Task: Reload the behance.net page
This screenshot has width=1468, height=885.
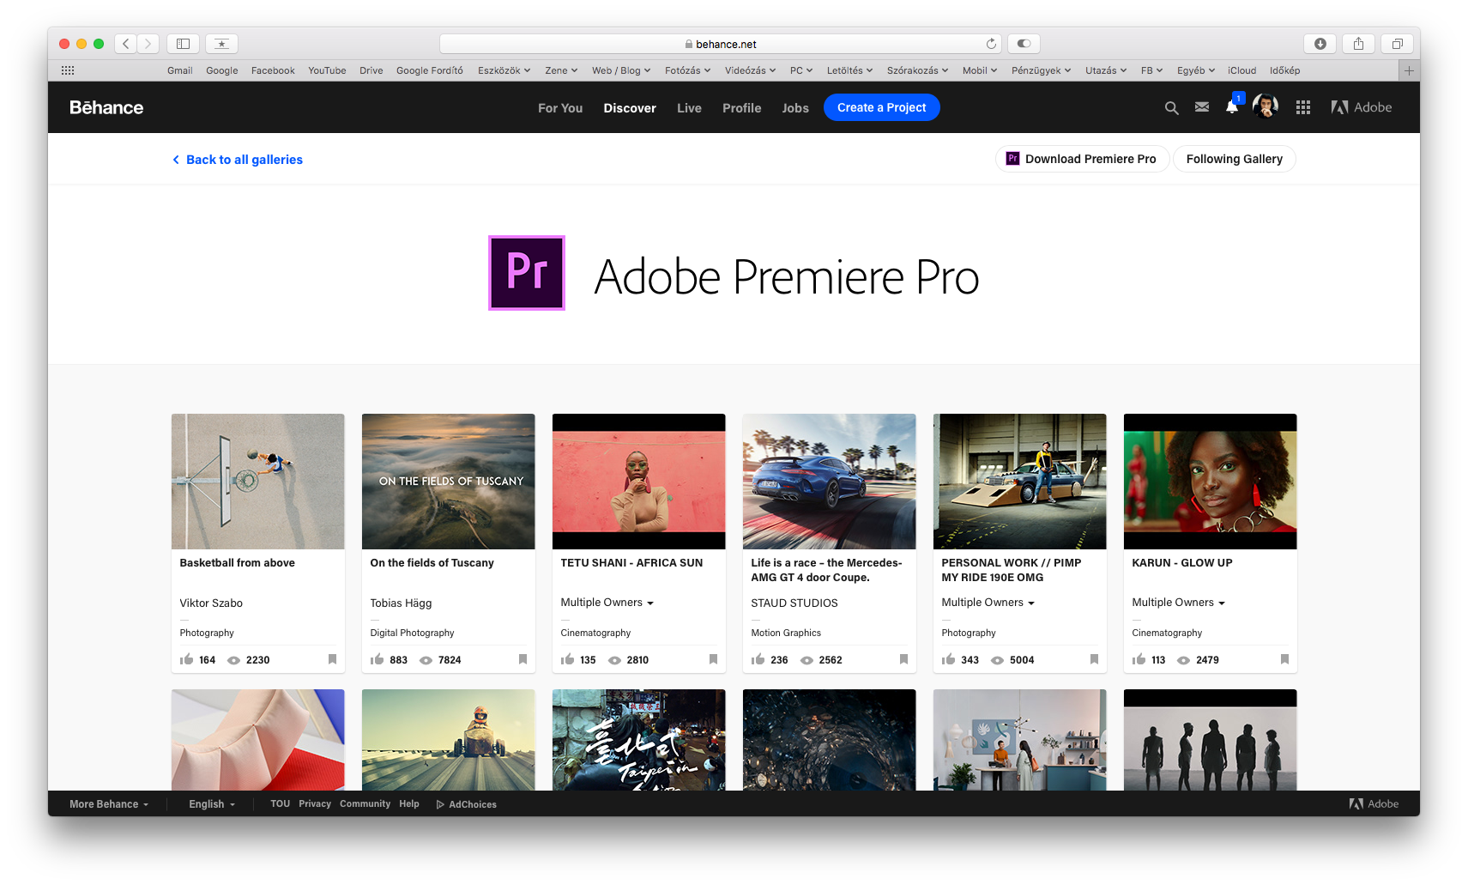Action: point(991,44)
